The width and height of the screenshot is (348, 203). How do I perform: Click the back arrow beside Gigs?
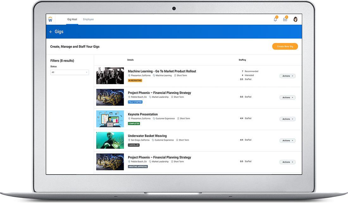pyautogui.click(x=51, y=32)
